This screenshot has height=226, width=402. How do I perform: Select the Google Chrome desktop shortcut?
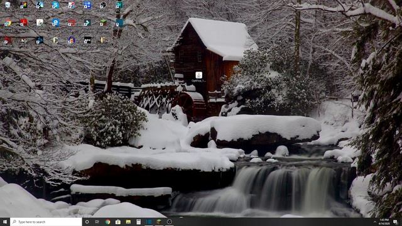pyautogui.click(x=8, y=23)
